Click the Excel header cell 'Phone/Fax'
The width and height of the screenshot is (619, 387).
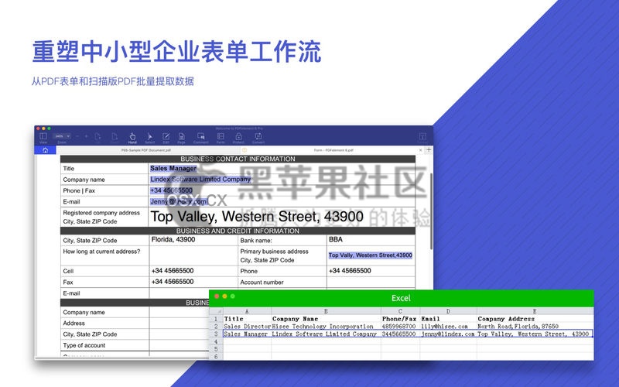pyautogui.click(x=398, y=319)
